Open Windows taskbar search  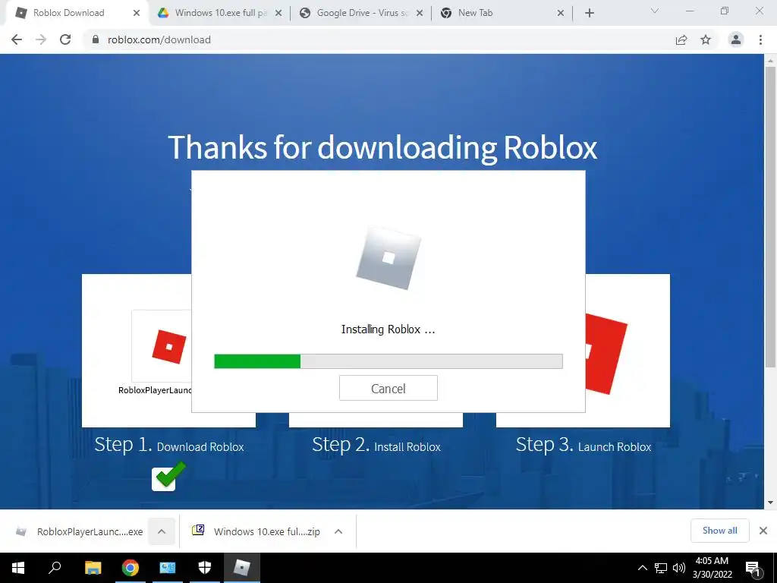pyautogui.click(x=55, y=568)
